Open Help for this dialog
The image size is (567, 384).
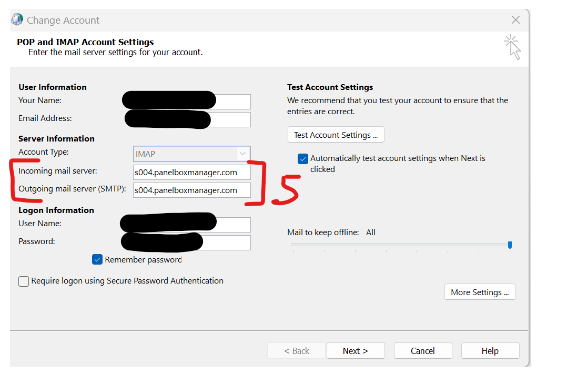pyautogui.click(x=490, y=351)
